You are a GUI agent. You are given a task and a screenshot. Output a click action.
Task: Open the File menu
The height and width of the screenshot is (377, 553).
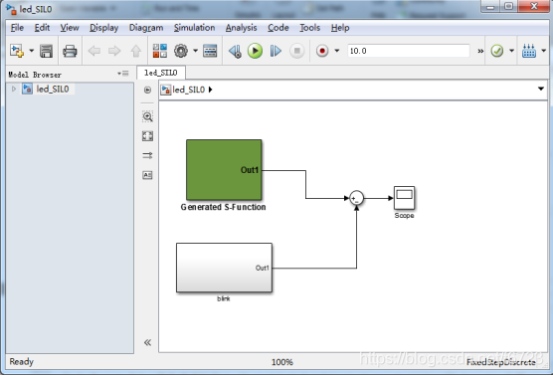[17, 28]
